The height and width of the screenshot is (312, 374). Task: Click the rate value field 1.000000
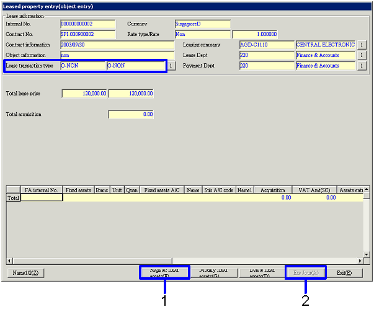coord(255,34)
